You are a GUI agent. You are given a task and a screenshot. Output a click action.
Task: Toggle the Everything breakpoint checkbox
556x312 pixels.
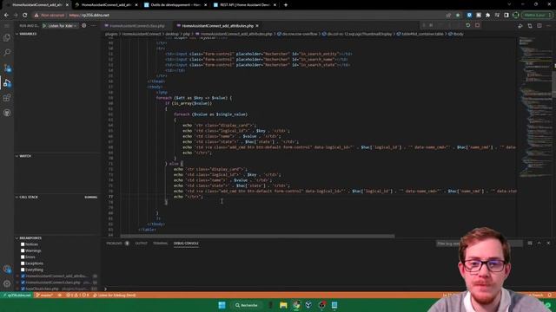(23, 270)
